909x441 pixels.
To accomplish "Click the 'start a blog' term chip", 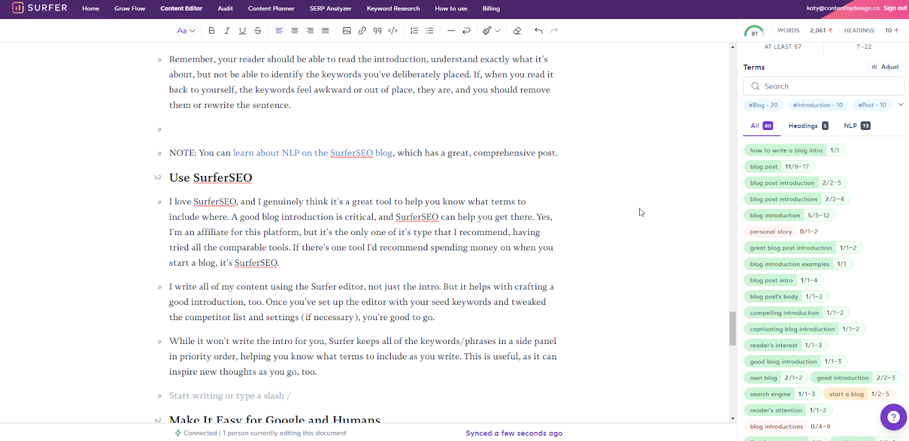I will click(x=860, y=394).
